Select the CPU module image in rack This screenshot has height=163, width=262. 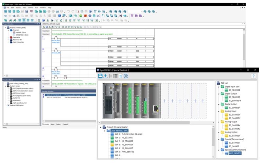point(109,101)
